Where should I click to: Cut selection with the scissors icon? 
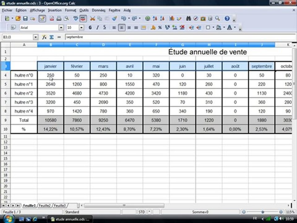click(x=93, y=18)
